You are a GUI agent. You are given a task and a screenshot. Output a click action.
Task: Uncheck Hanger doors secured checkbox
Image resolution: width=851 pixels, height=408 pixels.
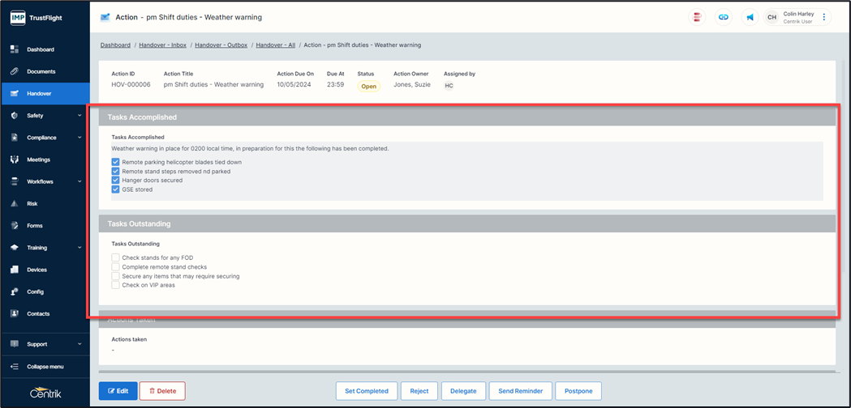point(116,181)
